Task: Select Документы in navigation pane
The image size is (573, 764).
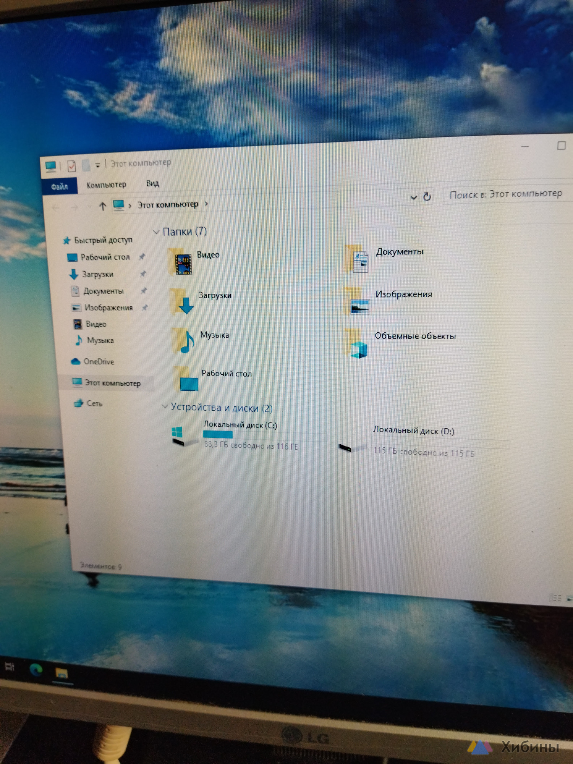Action: [x=104, y=291]
